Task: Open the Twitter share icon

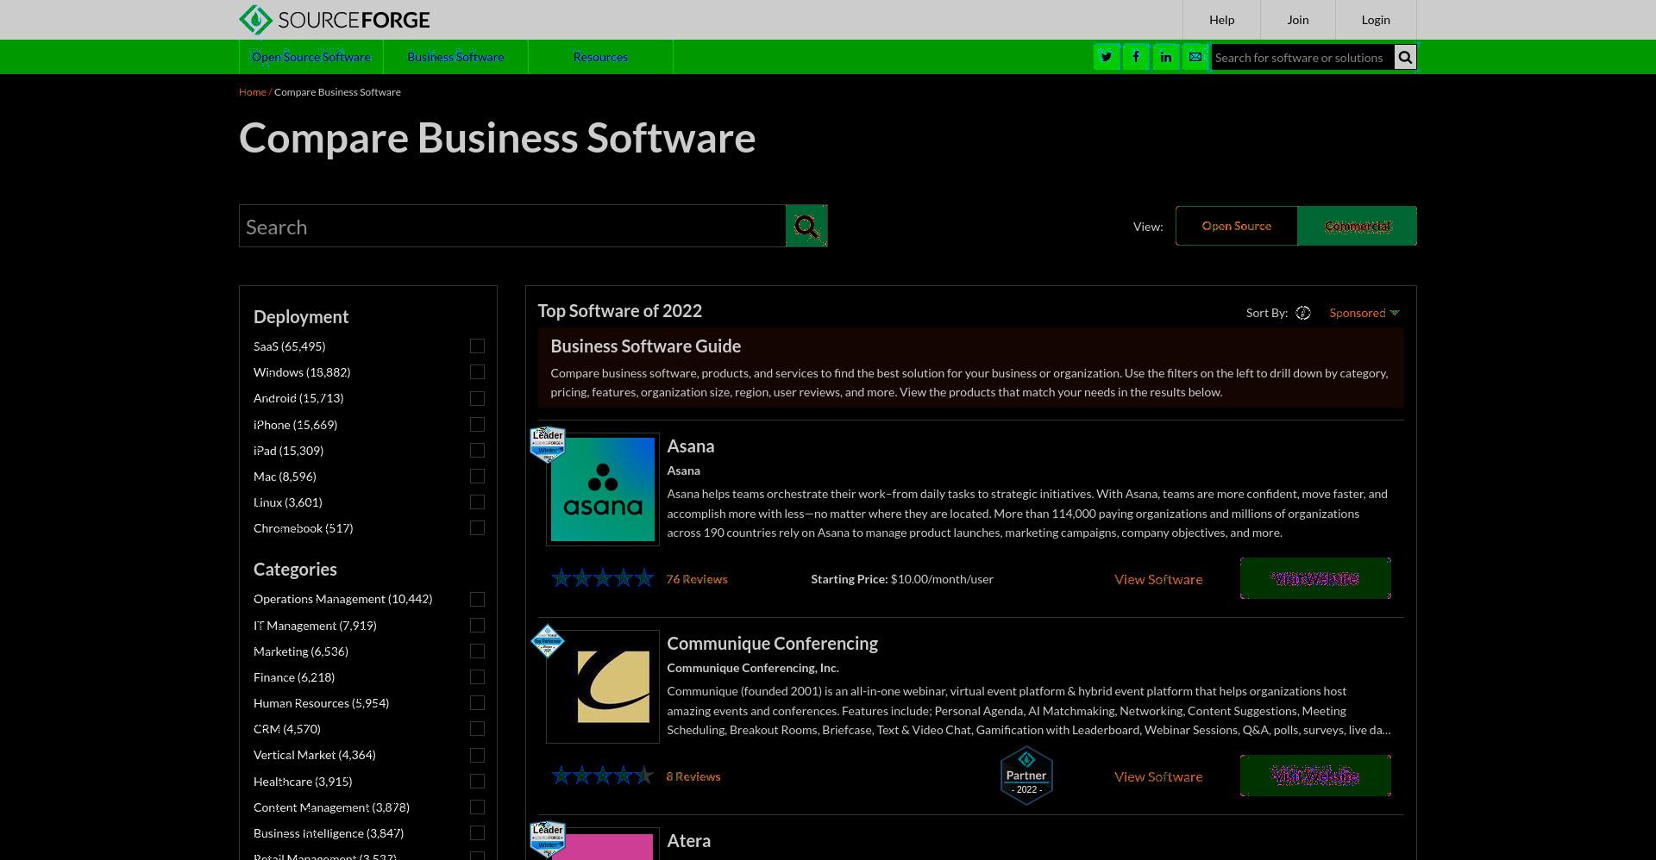Action: [x=1107, y=57]
